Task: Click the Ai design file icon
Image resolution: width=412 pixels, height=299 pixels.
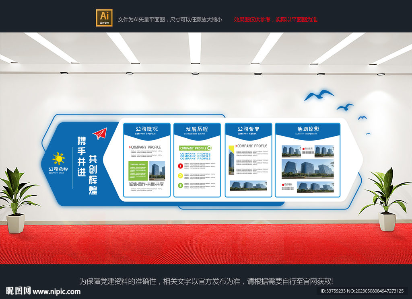Action: pos(104,18)
